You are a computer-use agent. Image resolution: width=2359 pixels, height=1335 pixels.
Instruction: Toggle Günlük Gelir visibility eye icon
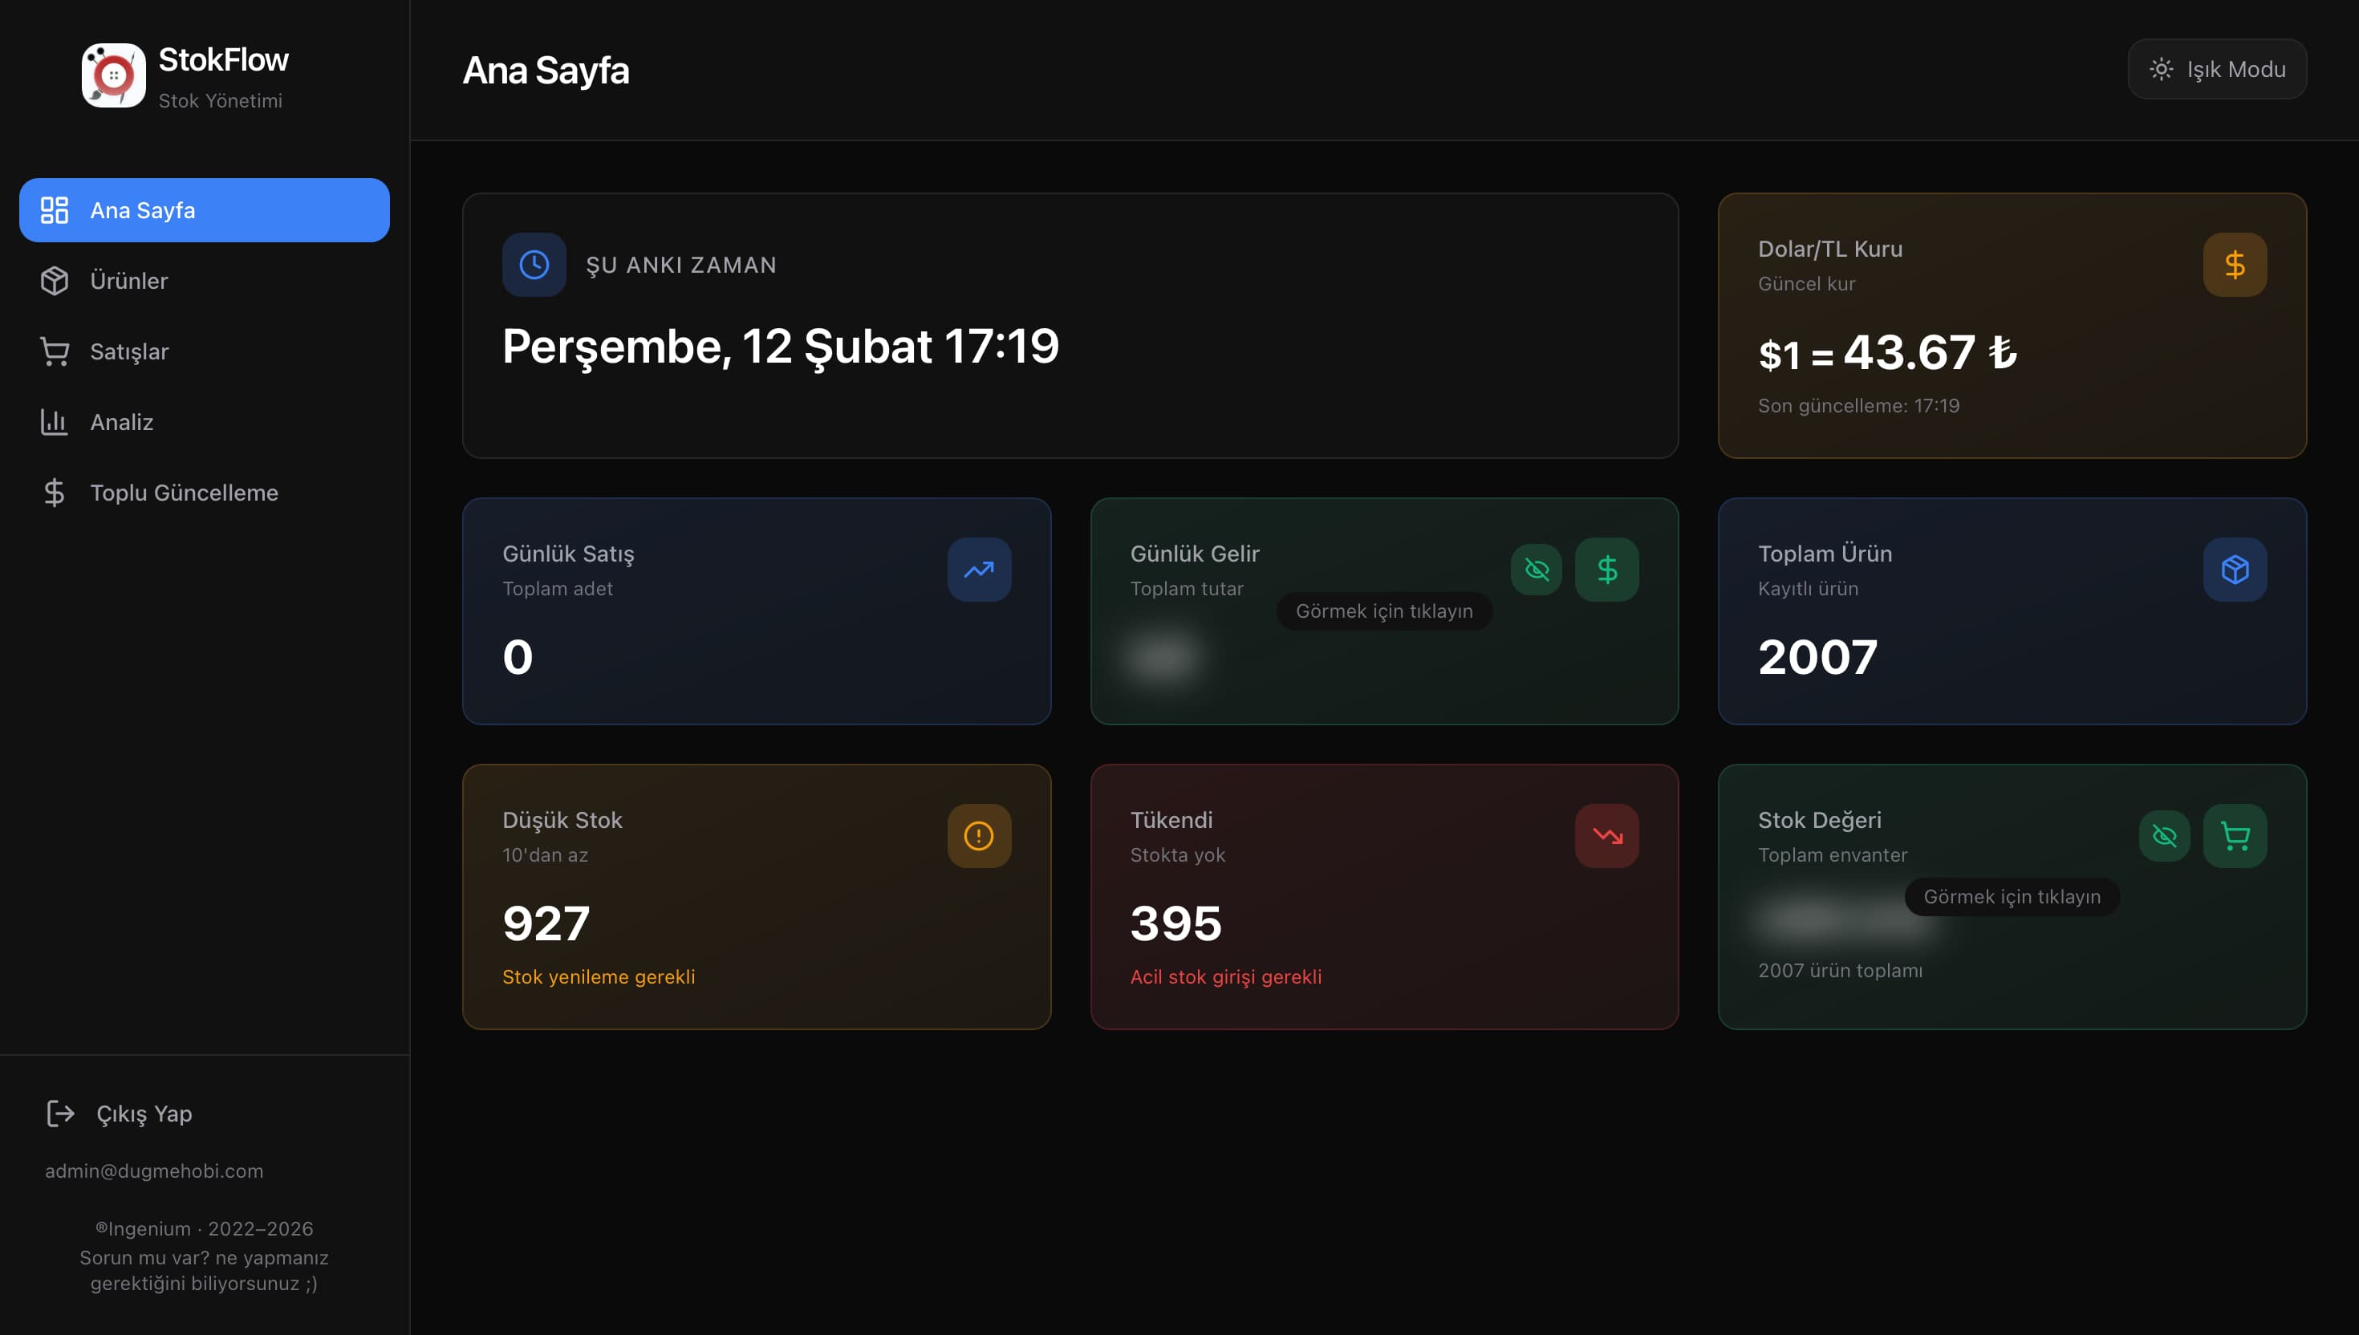pyautogui.click(x=1536, y=570)
